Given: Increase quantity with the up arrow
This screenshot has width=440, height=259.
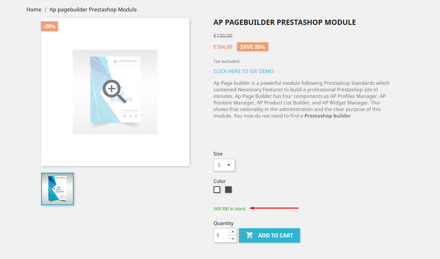Looking at the screenshot, I should click(x=233, y=232).
